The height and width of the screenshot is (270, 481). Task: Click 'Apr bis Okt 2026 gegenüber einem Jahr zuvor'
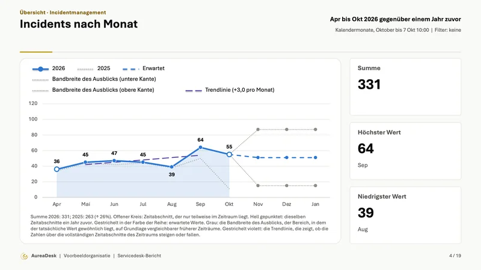click(396, 19)
